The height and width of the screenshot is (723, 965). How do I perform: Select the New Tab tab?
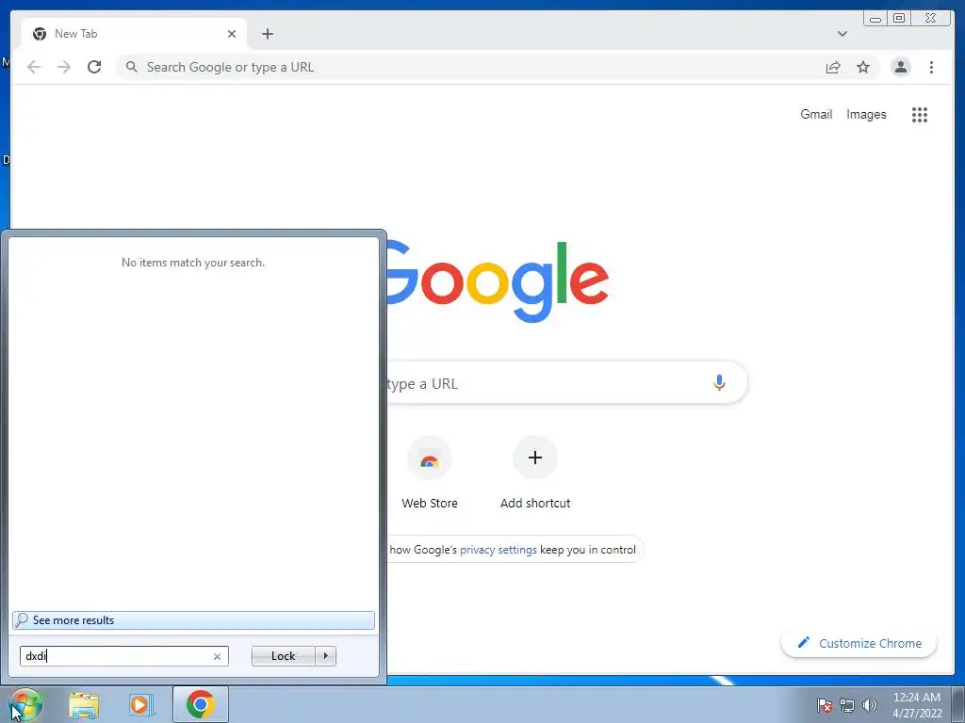point(134,34)
